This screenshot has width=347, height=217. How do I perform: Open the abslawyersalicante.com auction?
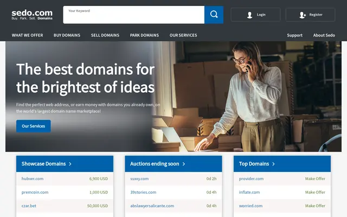152,206
